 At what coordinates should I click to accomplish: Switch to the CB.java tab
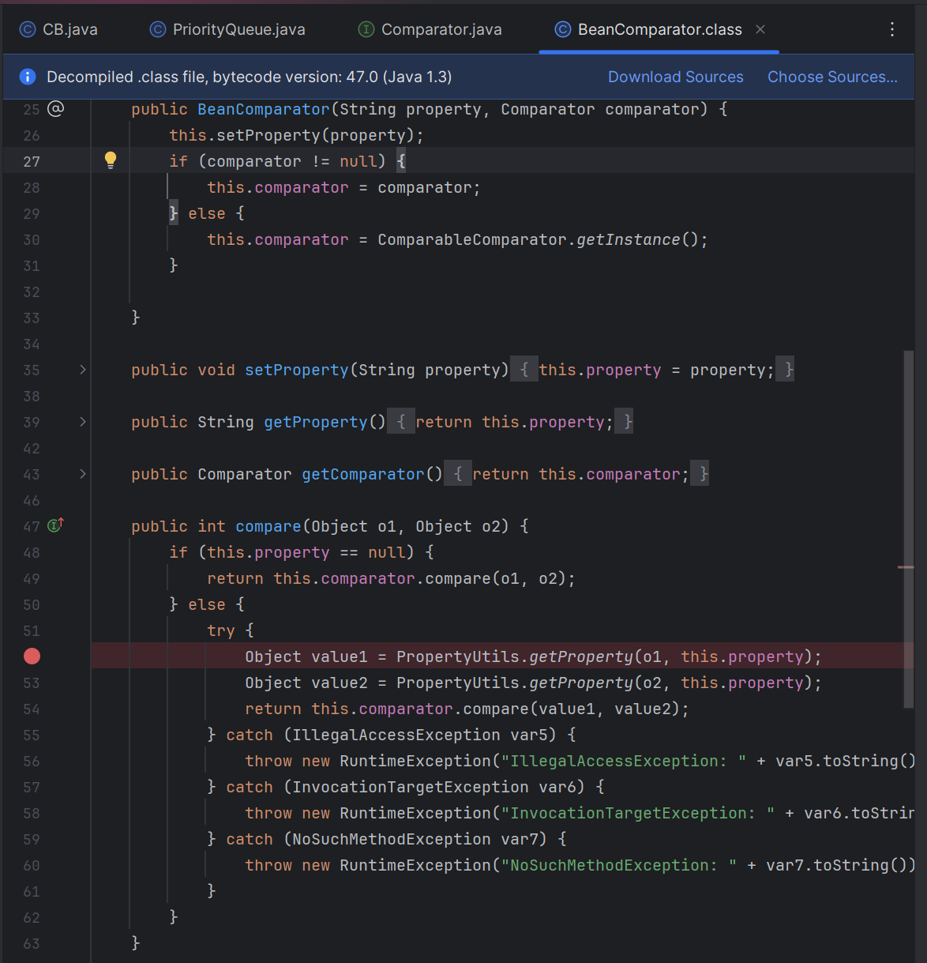58,29
